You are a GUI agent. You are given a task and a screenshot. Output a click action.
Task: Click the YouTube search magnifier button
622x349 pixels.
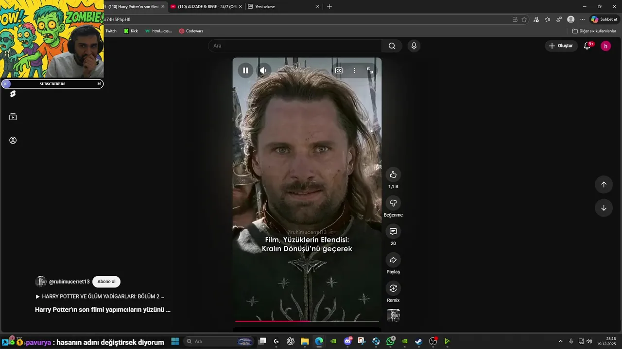pos(392,46)
